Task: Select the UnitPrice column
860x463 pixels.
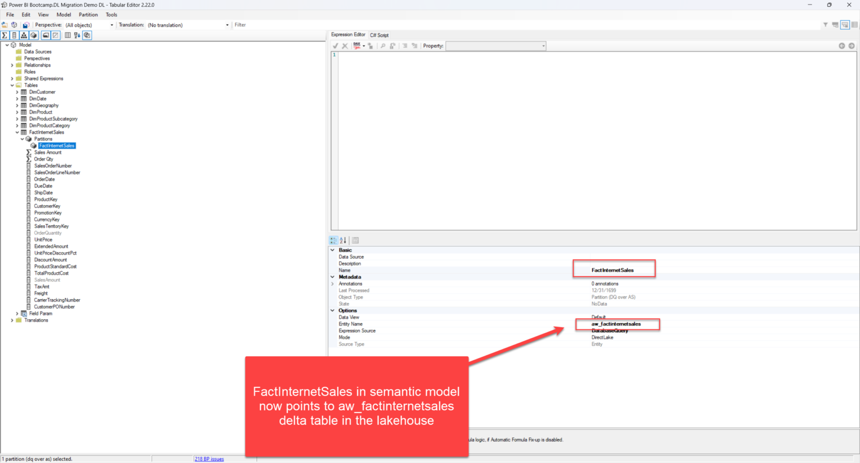Action: [x=43, y=240]
